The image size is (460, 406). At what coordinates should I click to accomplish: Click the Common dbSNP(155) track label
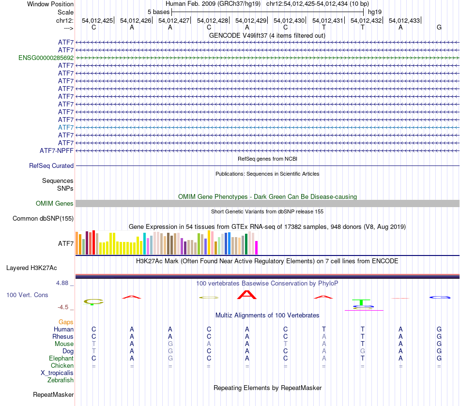[x=43, y=218]
